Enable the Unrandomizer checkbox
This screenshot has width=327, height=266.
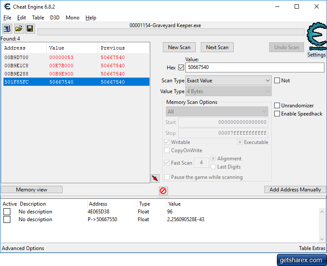click(277, 106)
